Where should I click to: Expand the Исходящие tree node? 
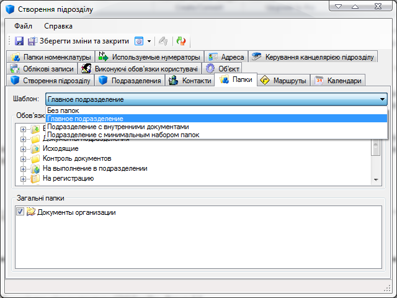point(24,149)
